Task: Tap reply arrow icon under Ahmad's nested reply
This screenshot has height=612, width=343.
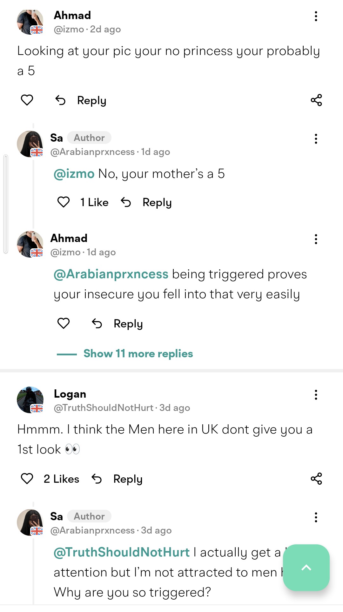Action: (97, 324)
